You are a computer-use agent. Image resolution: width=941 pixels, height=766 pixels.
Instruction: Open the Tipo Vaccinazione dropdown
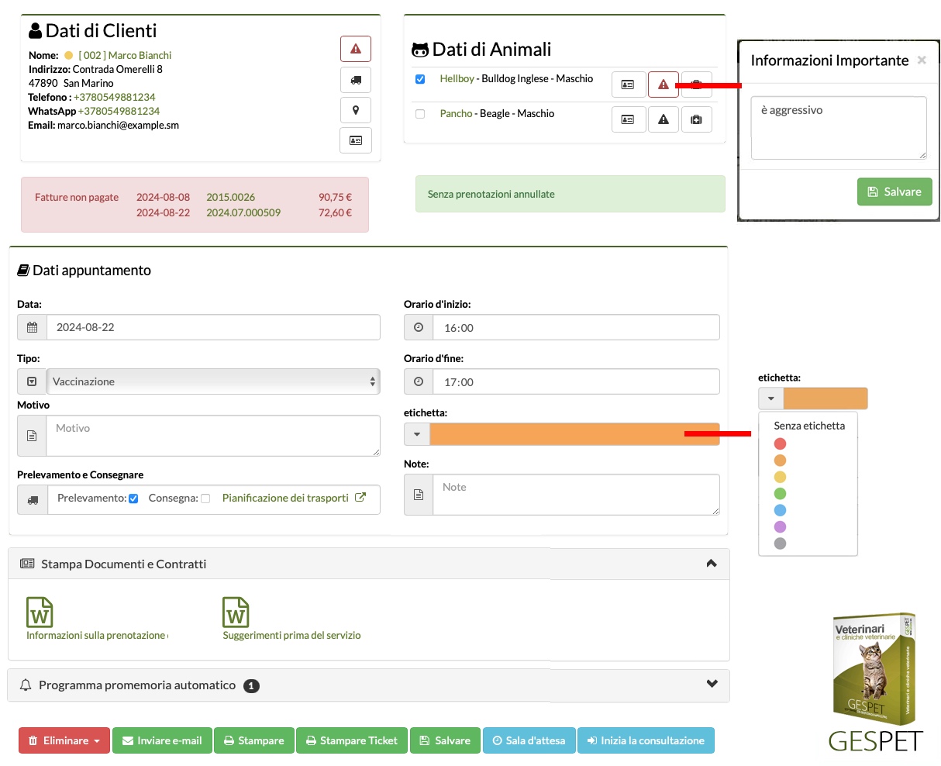[213, 381]
